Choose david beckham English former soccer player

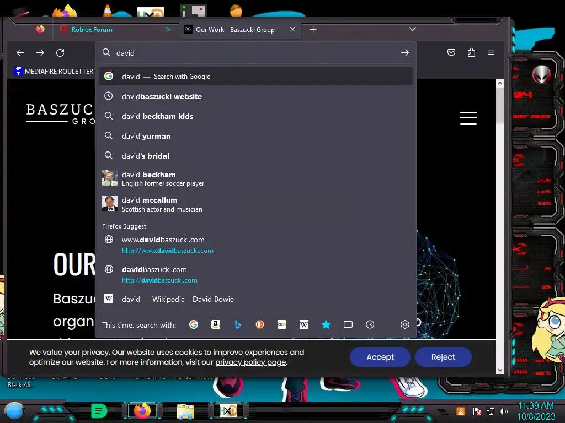click(256, 179)
